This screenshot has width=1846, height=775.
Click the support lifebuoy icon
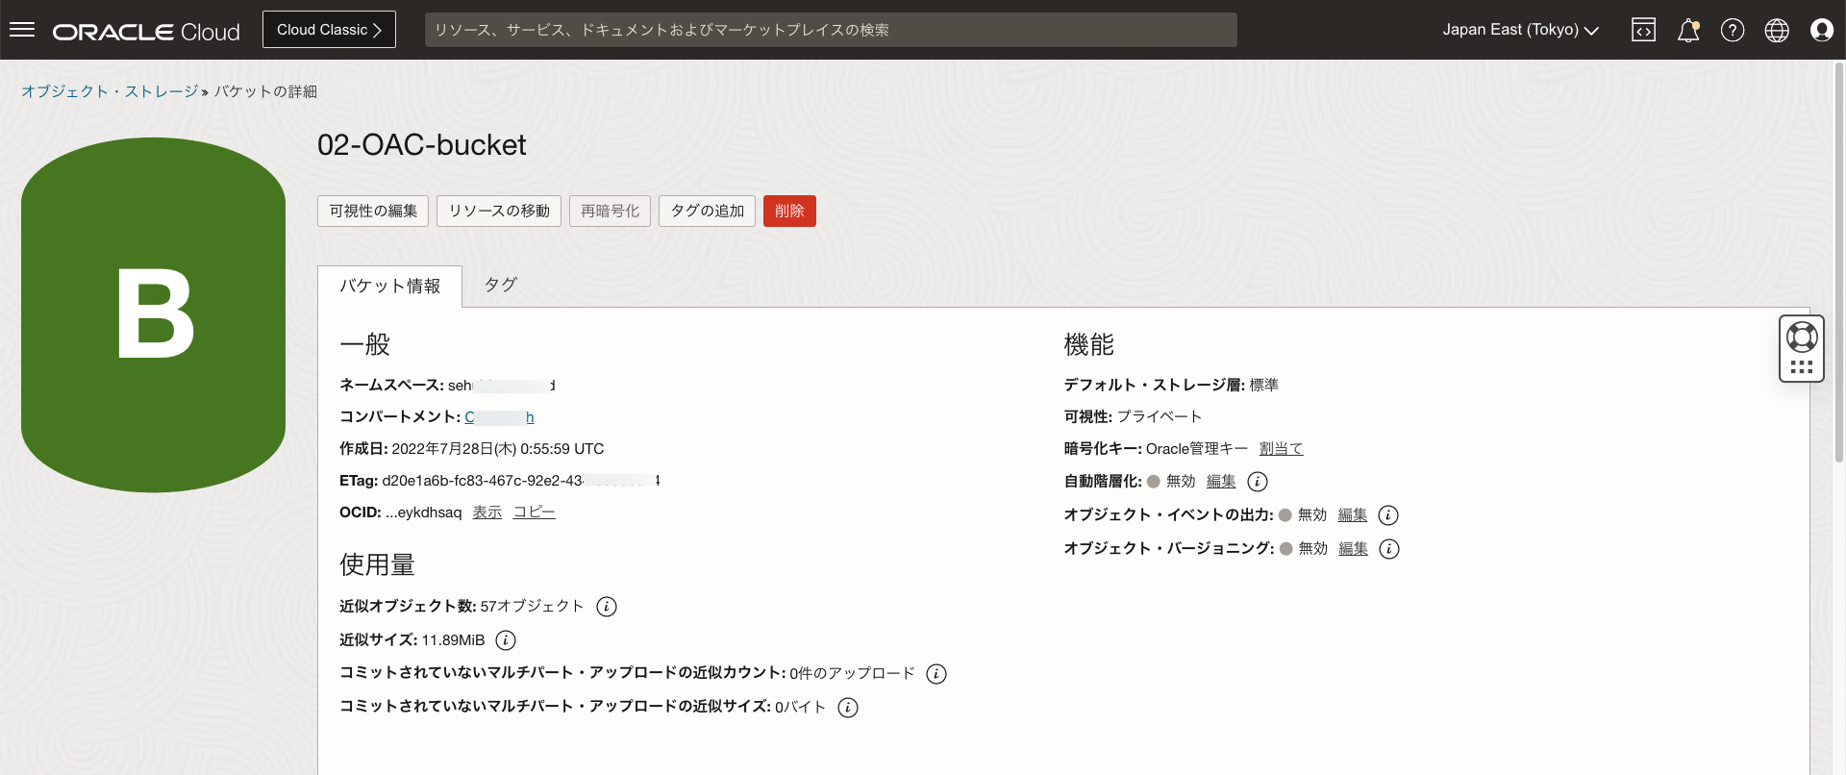tap(1802, 337)
